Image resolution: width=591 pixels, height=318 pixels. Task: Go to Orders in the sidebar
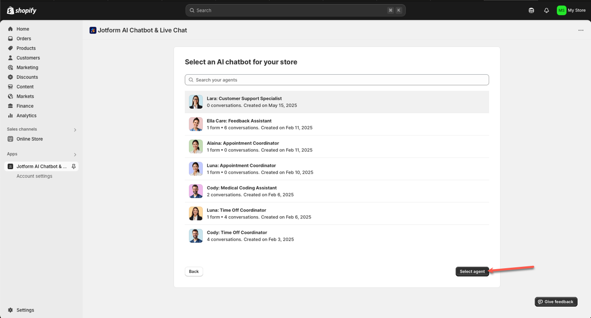[x=24, y=39]
